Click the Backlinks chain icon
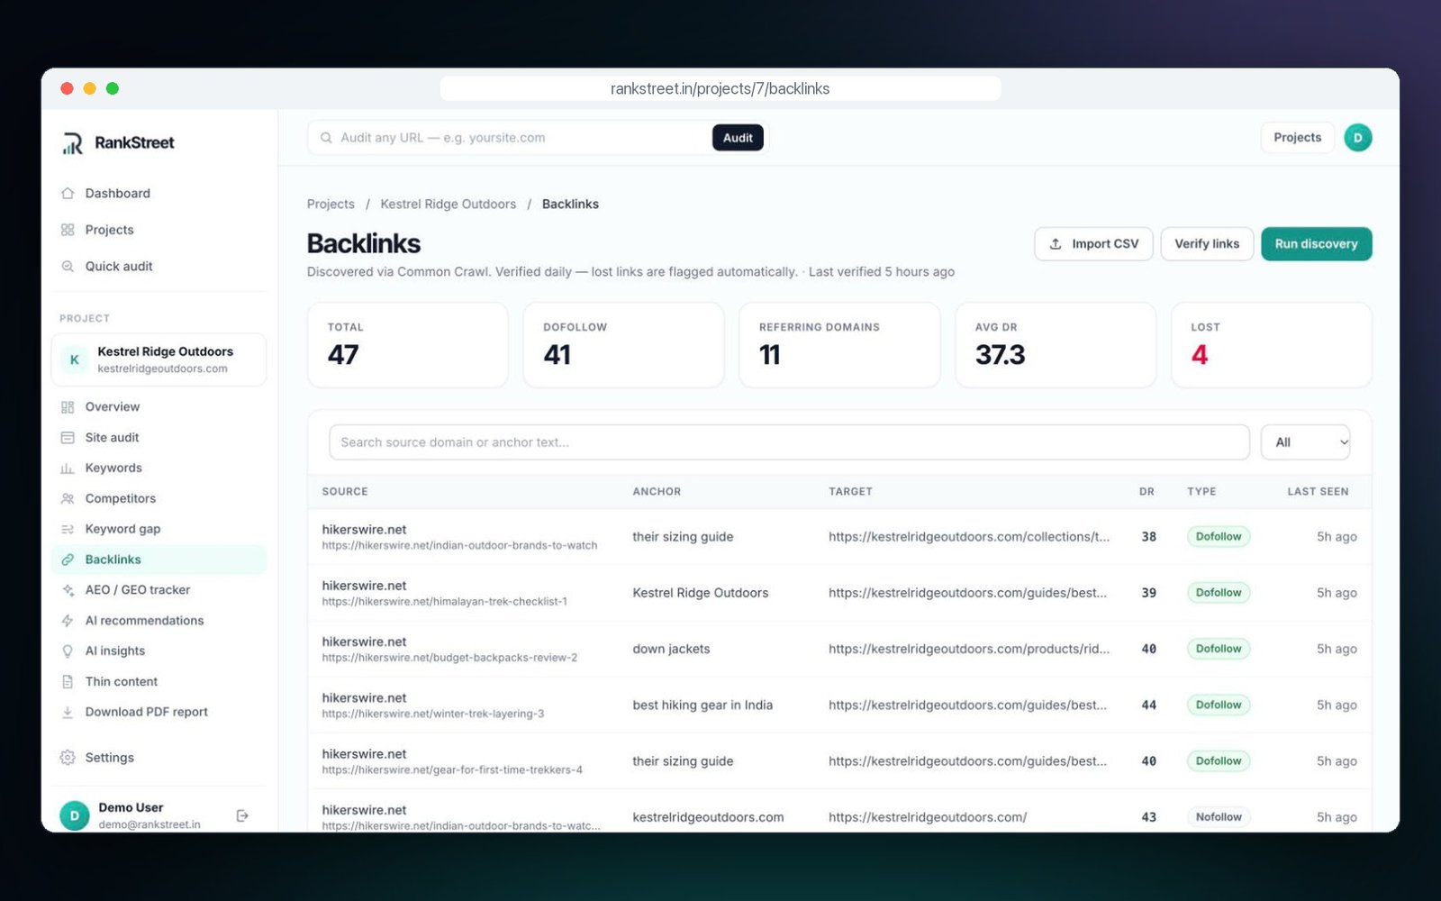 coord(68,560)
